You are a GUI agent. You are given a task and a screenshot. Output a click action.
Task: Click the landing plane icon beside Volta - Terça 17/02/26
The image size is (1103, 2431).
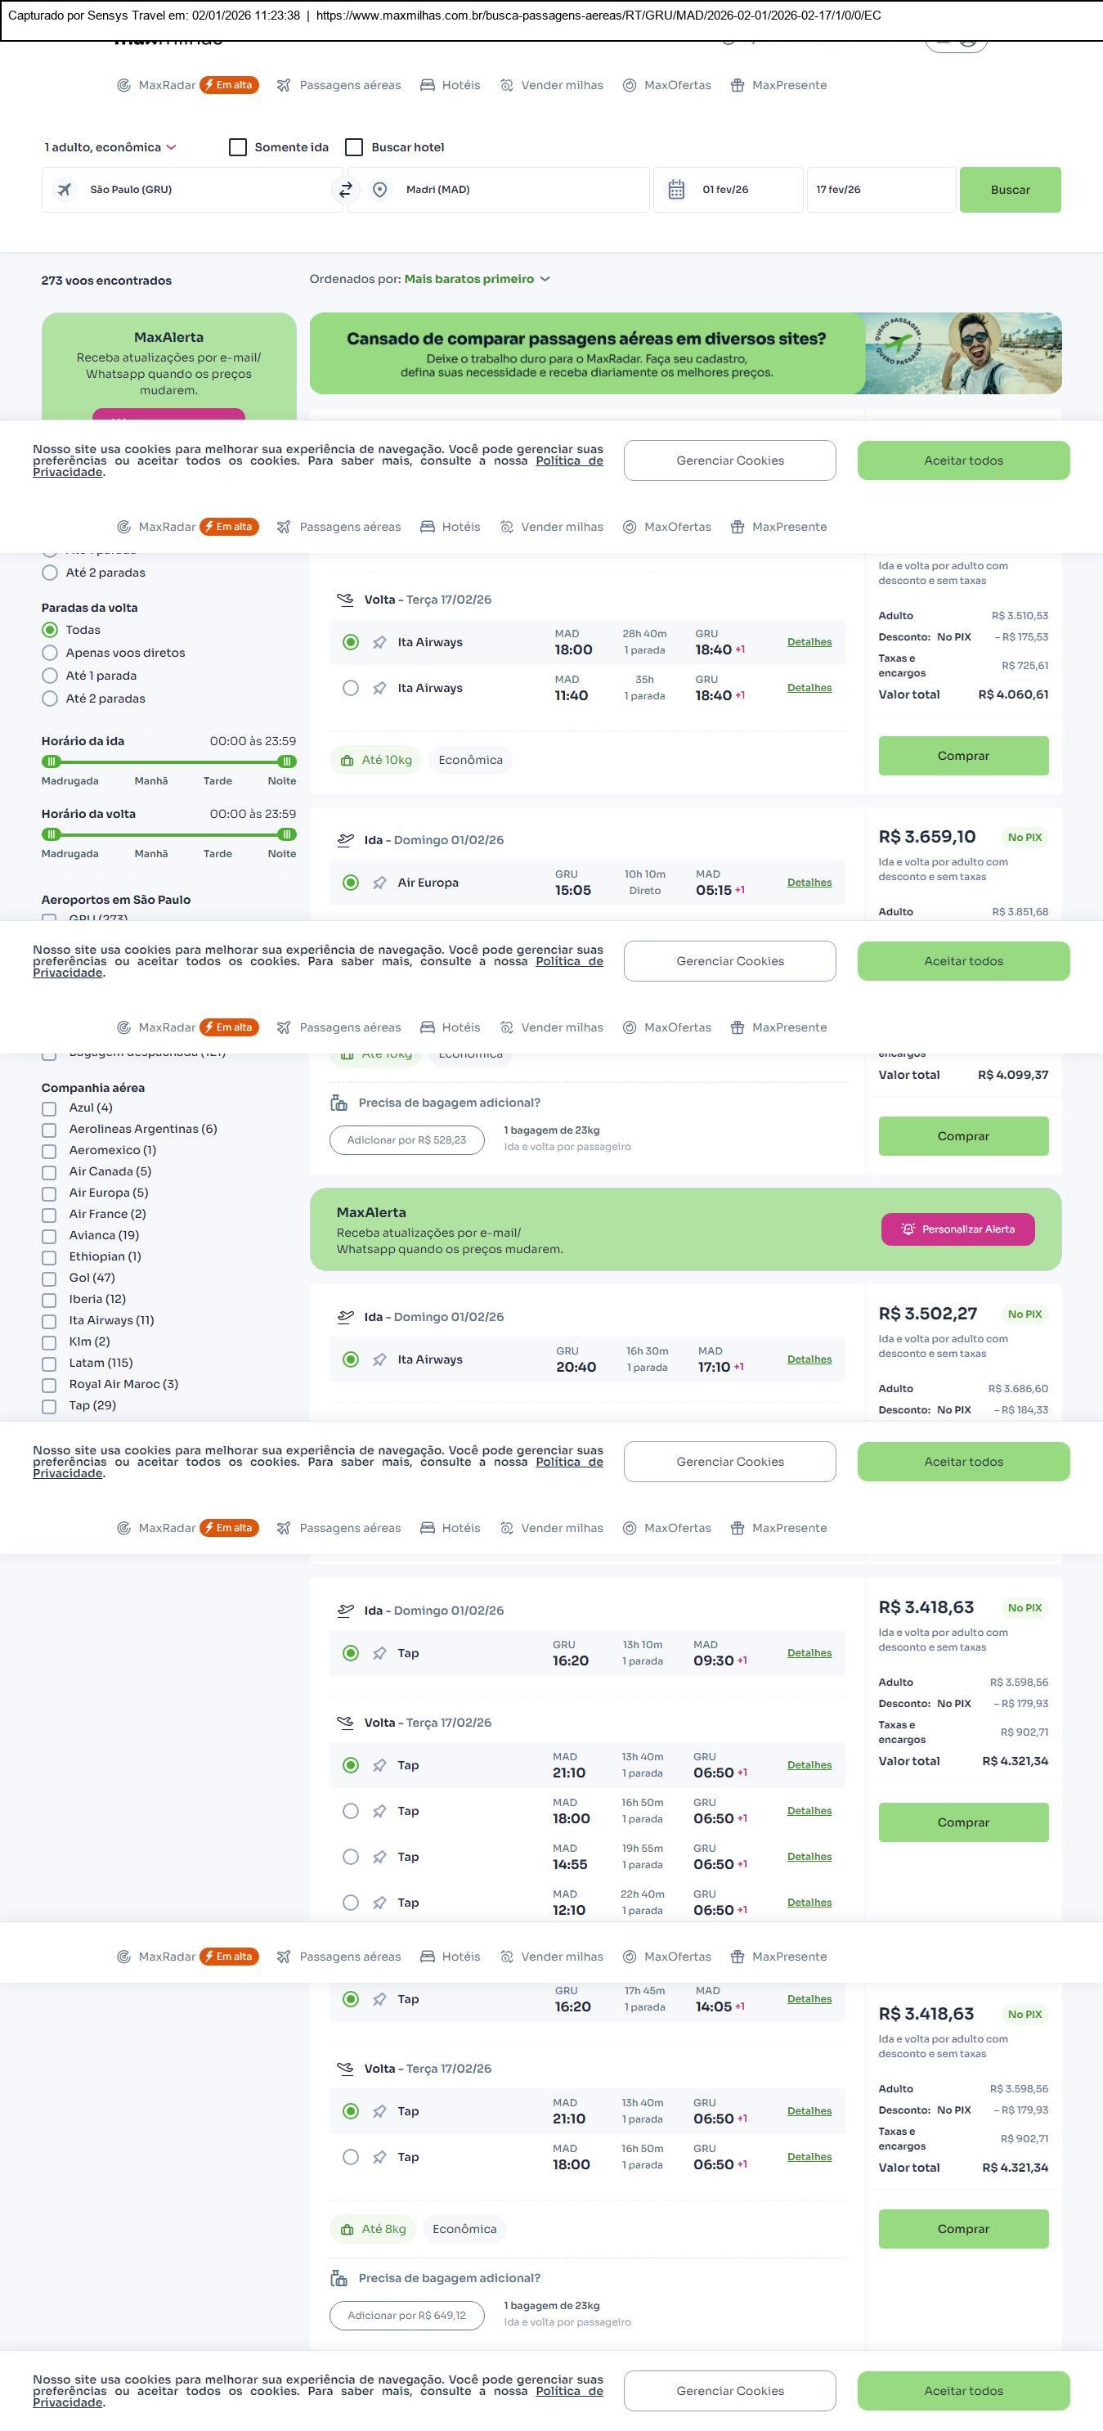[x=345, y=600]
